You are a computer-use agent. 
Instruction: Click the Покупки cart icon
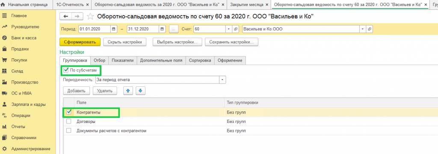point(4,60)
